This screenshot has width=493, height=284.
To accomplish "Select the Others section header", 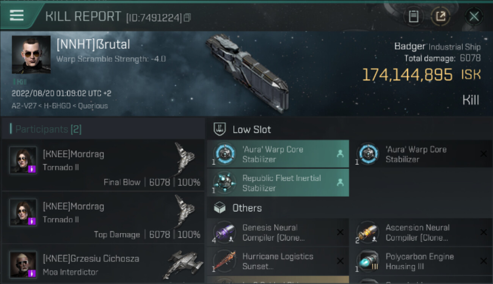I will coord(247,208).
